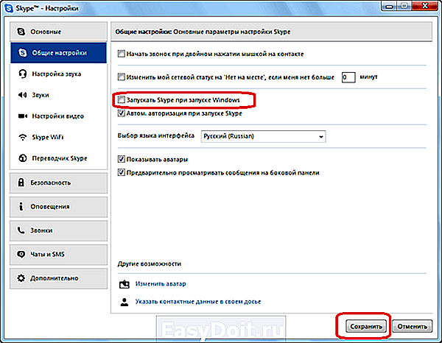This screenshot has width=442, height=343.
Task: Open Переводчик Skype settings
Action: pos(59,158)
